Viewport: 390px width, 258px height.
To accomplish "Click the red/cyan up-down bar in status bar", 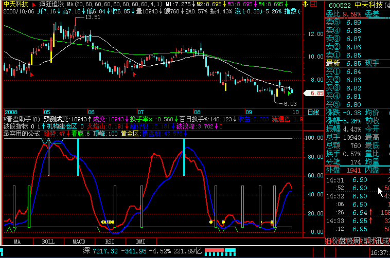I will [x=220, y=252].
